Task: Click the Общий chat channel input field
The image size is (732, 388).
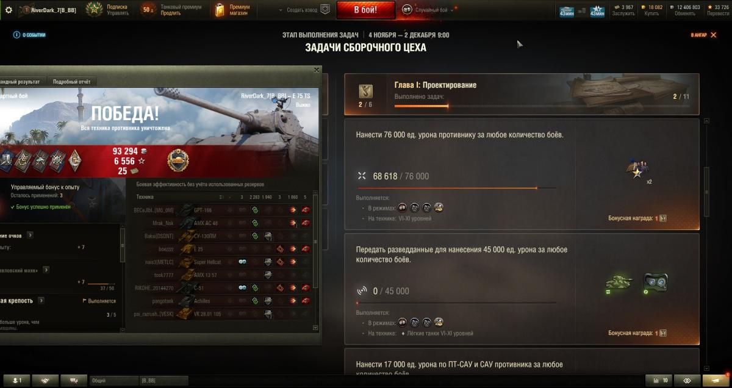Action: click(114, 380)
